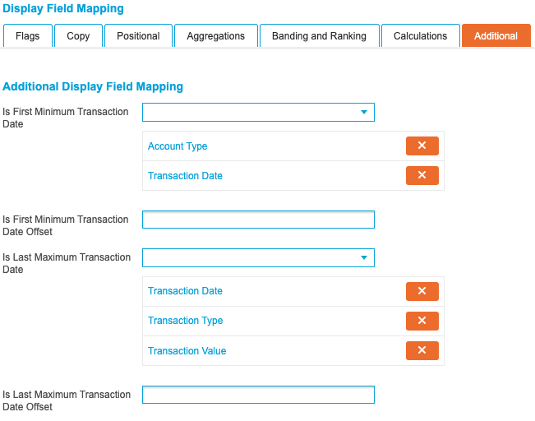The width and height of the screenshot is (535, 421).
Task: Open the Is First Minimum Transaction Date dropdown
Action: tap(258, 112)
